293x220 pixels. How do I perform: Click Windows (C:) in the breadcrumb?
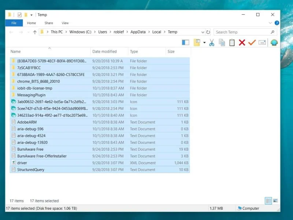coord(80,32)
